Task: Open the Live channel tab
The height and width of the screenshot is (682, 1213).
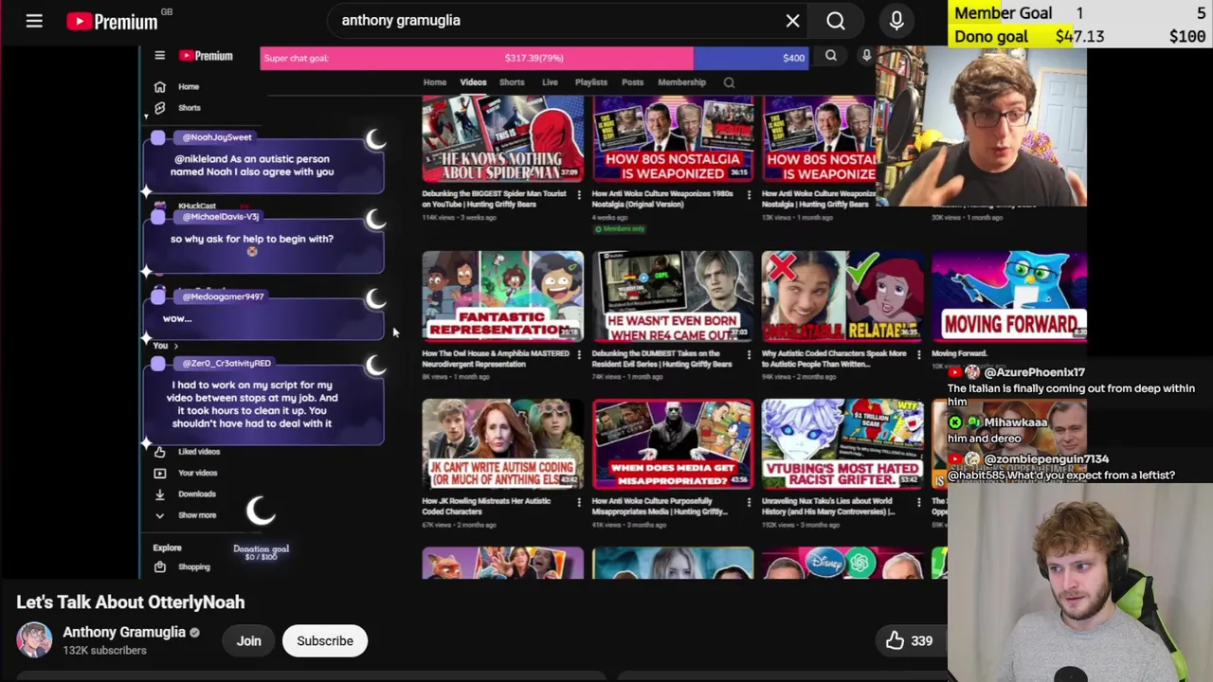Action: 550,82
